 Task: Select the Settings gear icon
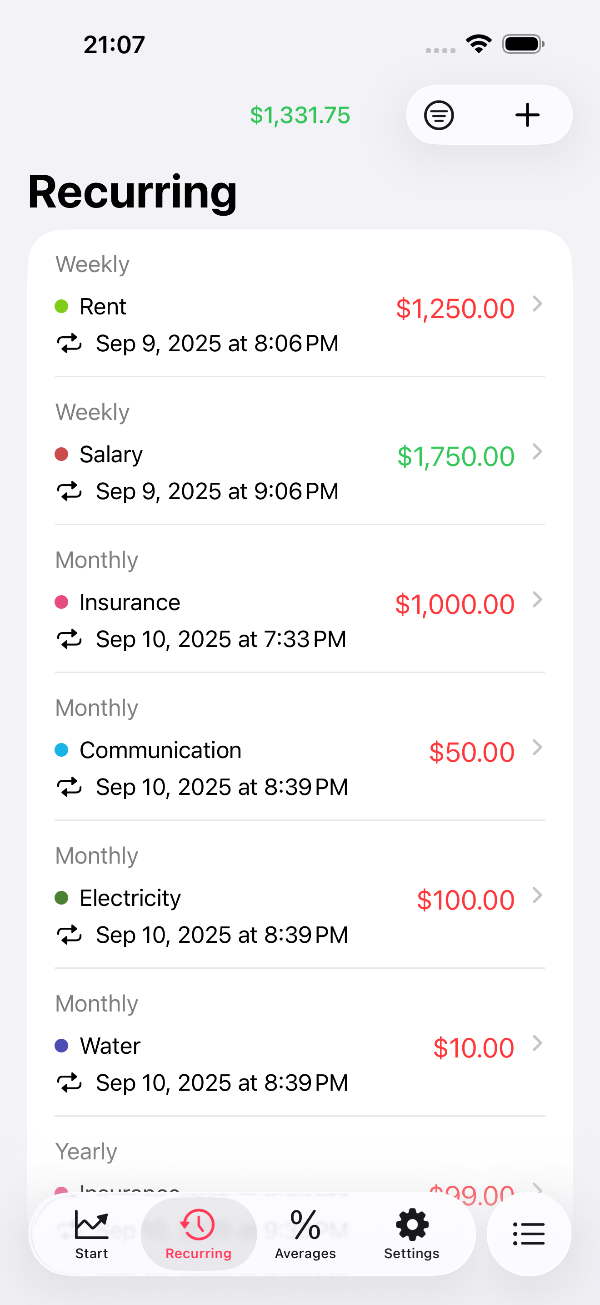[412, 1224]
